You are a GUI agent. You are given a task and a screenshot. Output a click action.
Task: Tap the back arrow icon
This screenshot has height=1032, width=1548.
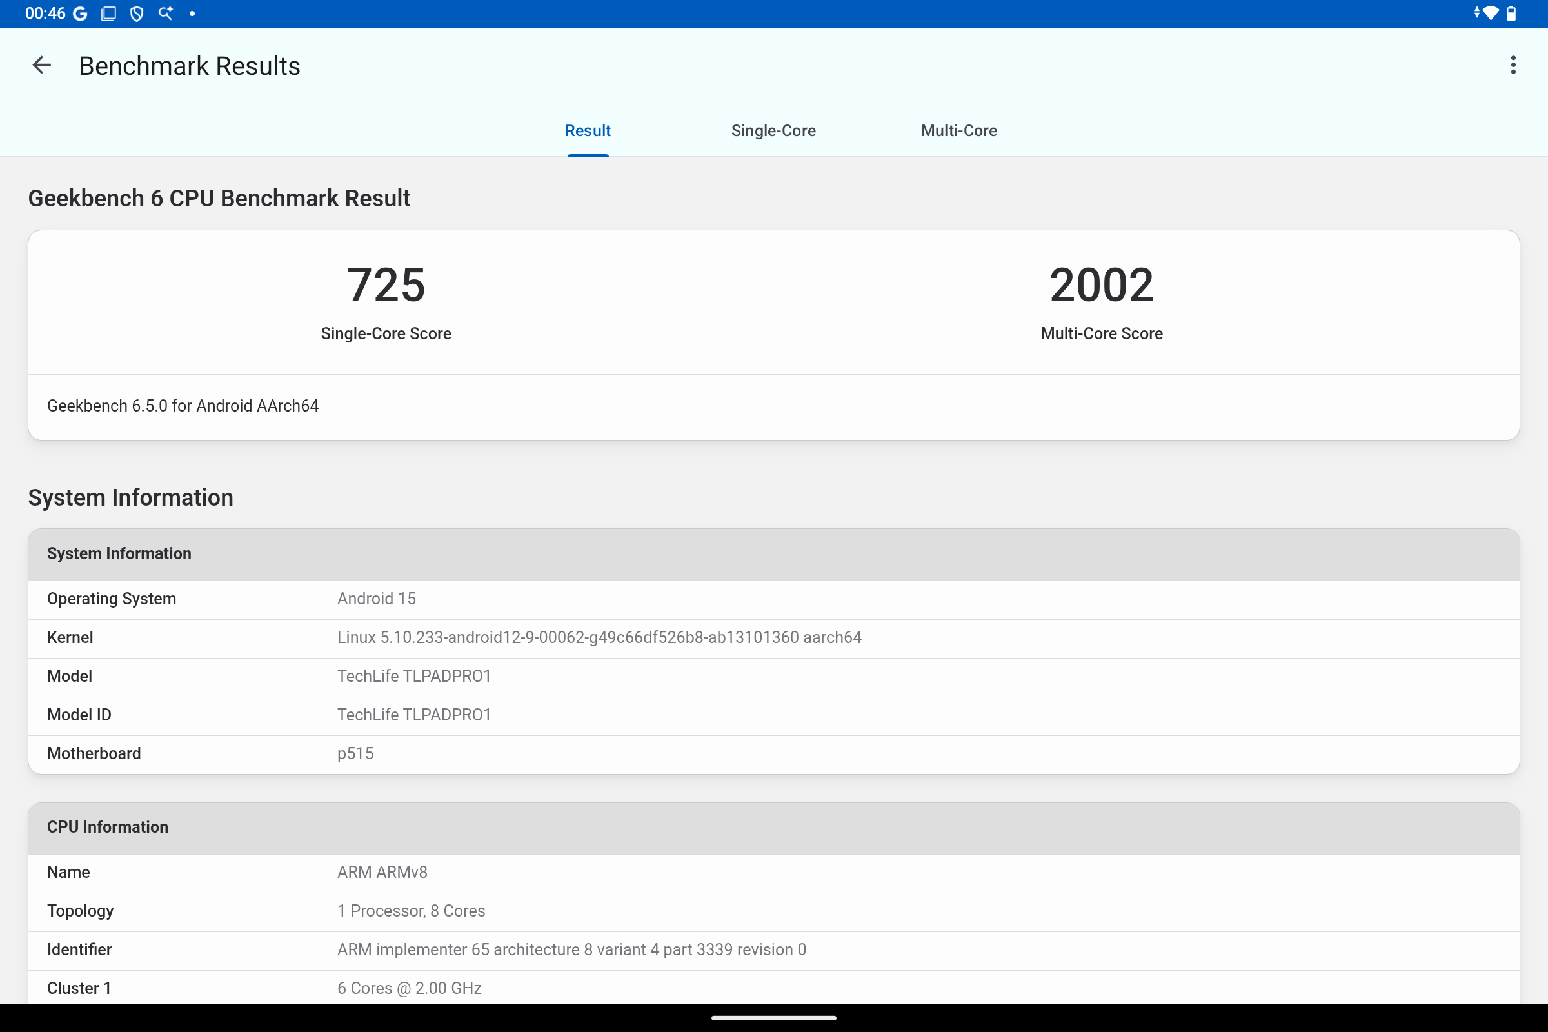[41, 65]
